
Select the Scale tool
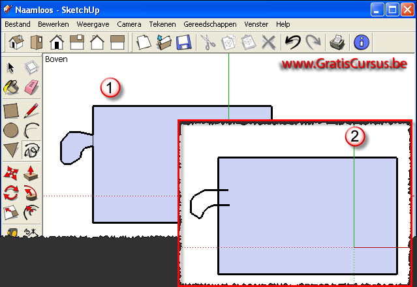11,213
